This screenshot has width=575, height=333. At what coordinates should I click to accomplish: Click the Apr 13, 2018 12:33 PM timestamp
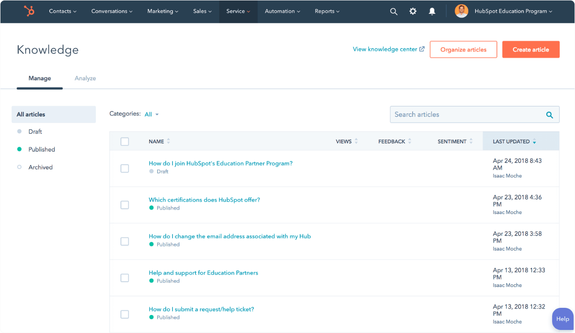pos(519,274)
